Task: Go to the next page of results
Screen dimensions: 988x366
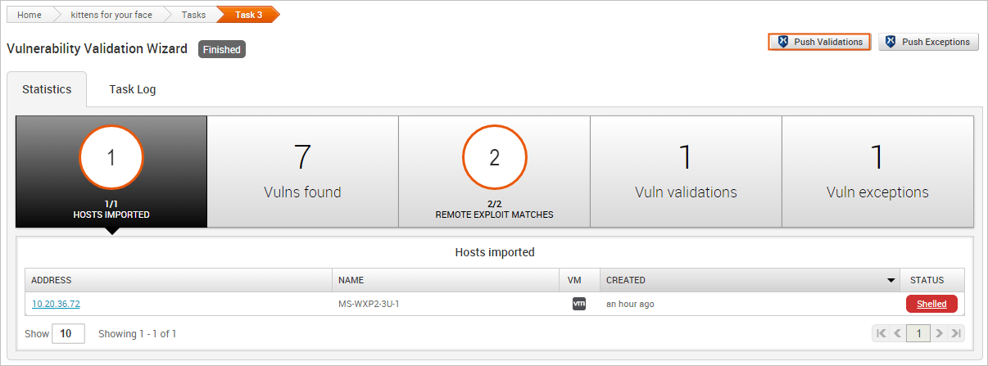Action: pyautogui.click(x=940, y=333)
